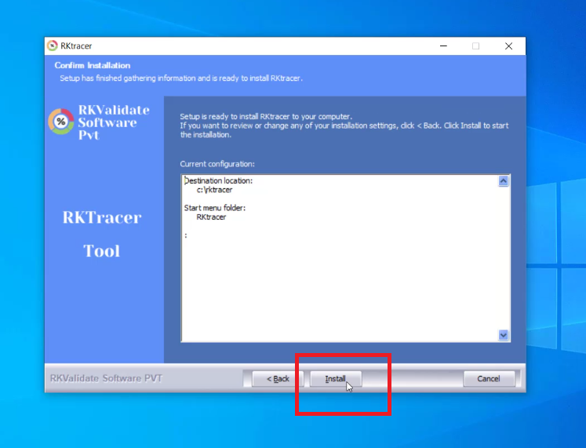Click 'Setup has finished gathering information' subtitle
This screenshot has width=586, height=448.
[181, 78]
